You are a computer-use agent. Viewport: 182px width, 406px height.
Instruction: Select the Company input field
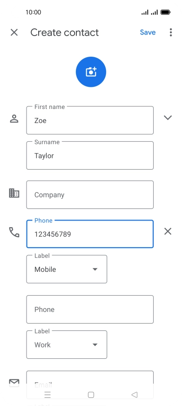pyautogui.click(x=90, y=195)
